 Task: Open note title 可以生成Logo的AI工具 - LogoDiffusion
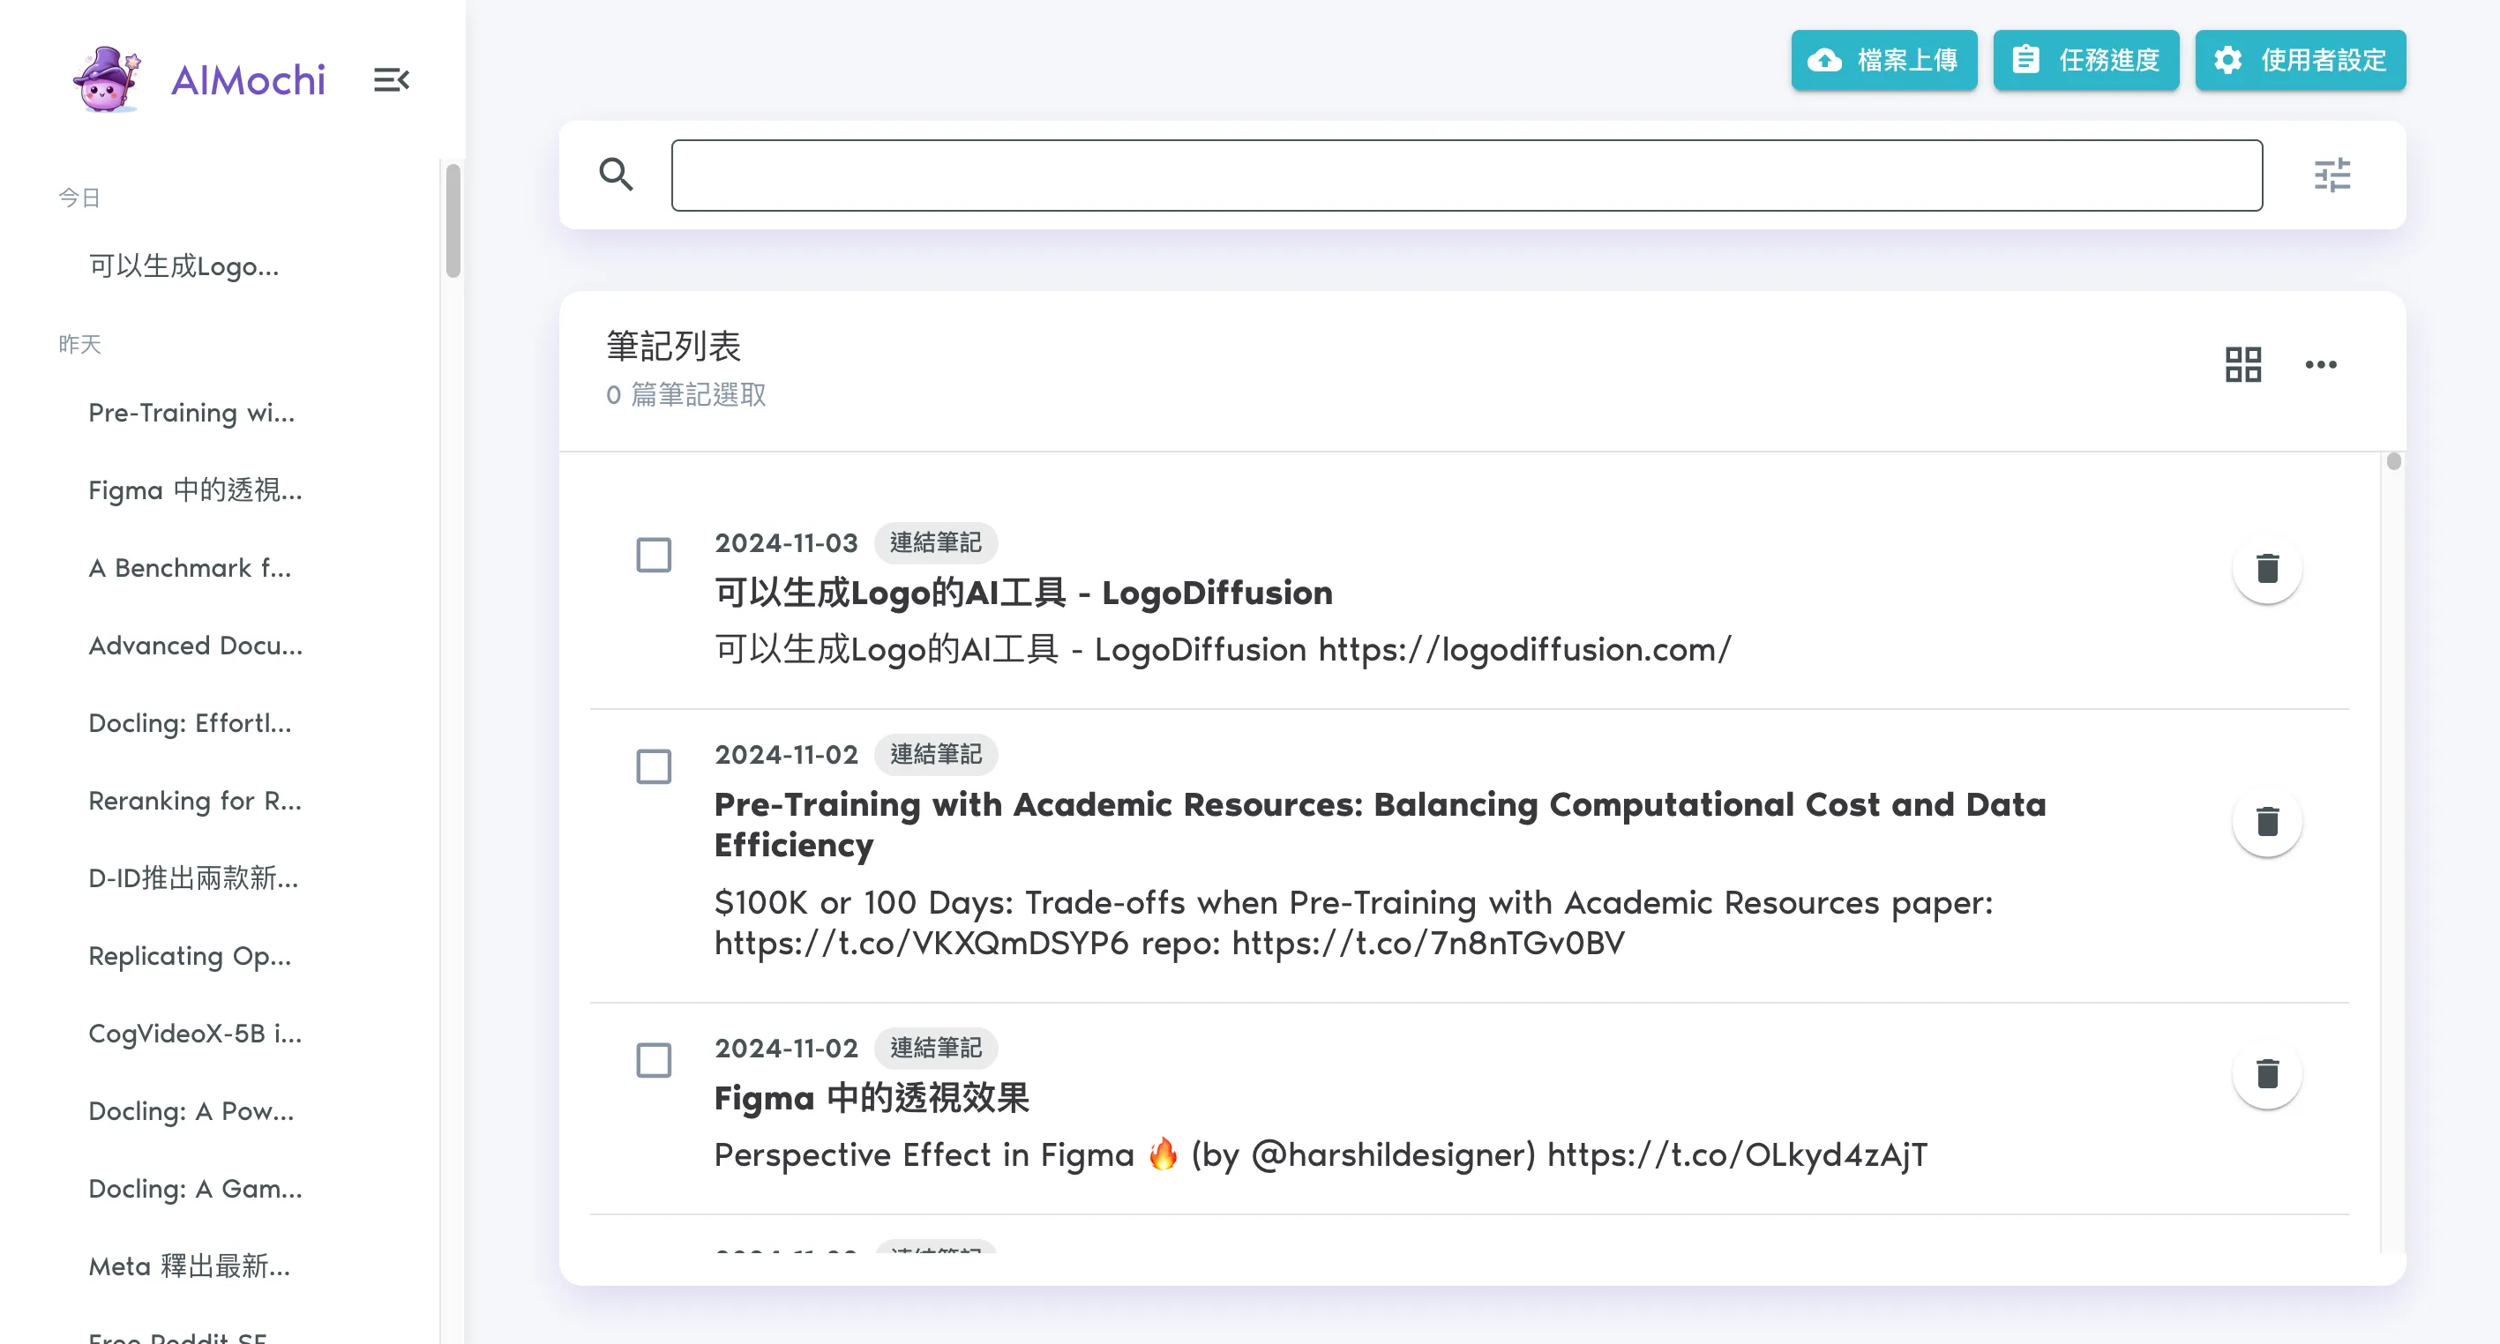1023,593
